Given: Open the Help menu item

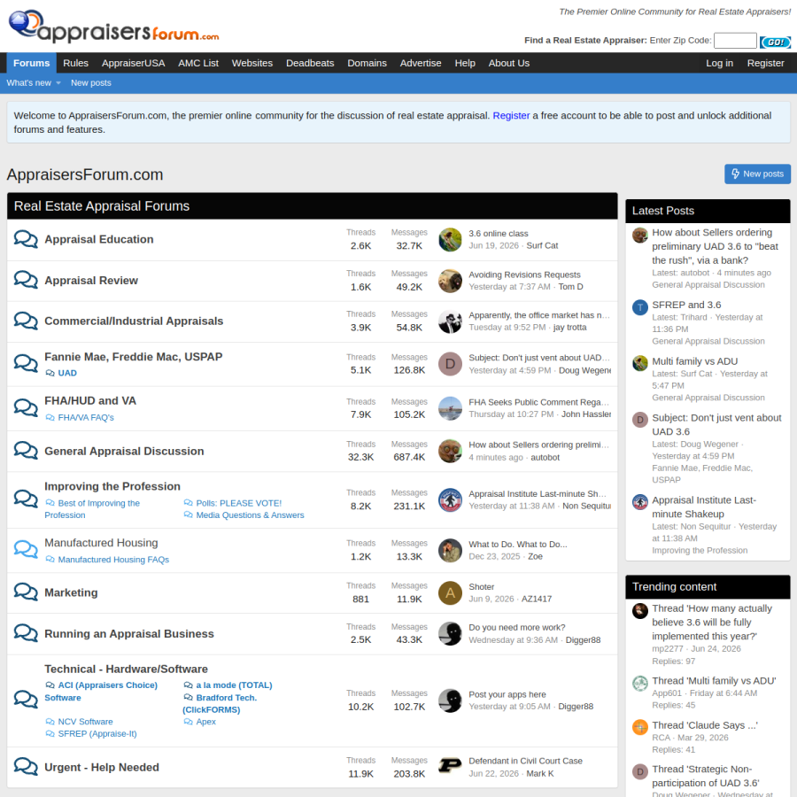Looking at the screenshot, I should 465,63.
